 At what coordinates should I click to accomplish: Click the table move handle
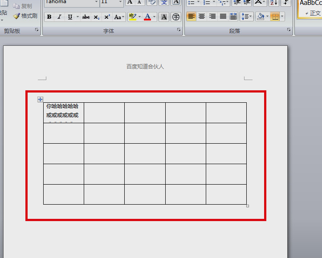[40, 100]
